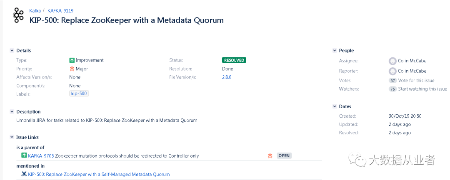Select the kip-500 label tag
The width and height of the screenshot is (450, 180).
point(79,94)
